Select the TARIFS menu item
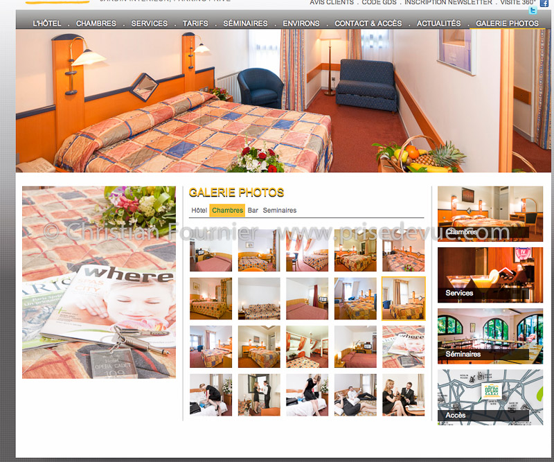The height and width of the screenshot is (462, 554). (x=195, y=24)
